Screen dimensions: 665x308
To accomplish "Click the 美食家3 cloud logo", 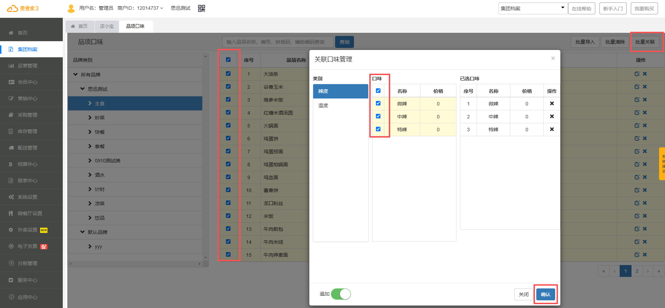I will (23, 8).
